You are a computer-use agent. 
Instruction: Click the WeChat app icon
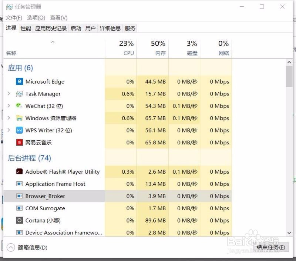click(19, 106)
